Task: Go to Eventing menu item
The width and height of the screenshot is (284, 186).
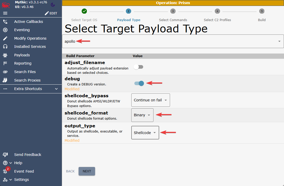Action: 22,30
